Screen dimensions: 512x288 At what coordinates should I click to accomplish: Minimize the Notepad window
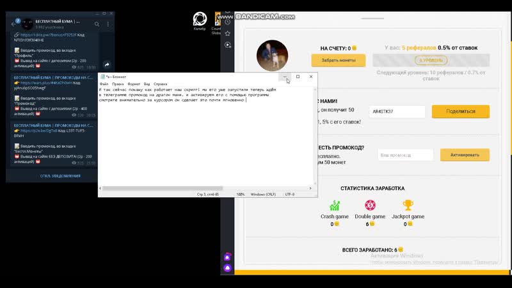[x=285, y=77]
